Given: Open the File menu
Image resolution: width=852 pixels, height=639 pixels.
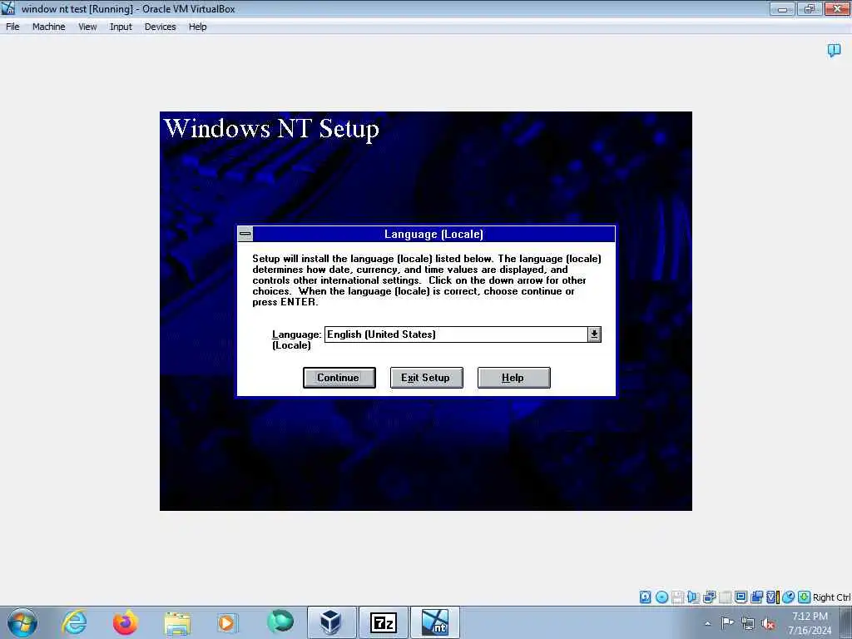Looking at the screenshot, I should tap(12, 27).
